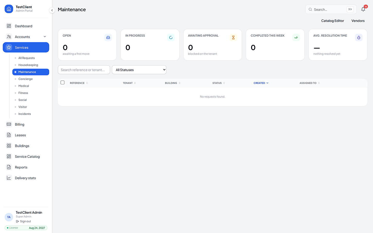
Task: Select All Requests submenu item
Action: click(31, 58)
